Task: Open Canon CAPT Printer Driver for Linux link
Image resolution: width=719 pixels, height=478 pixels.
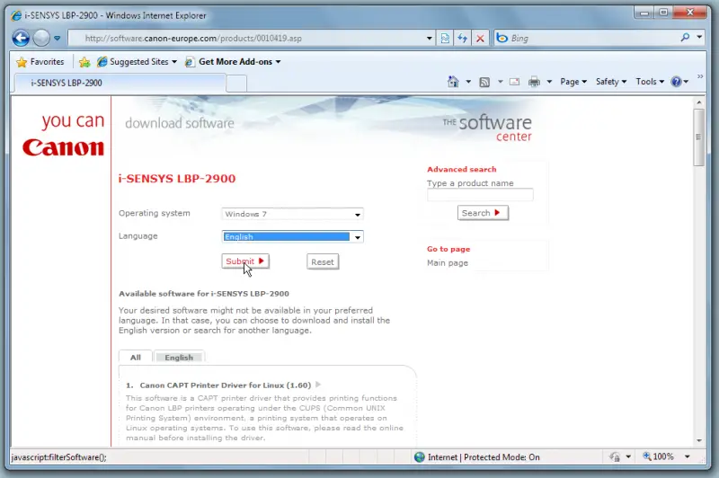Action: click(x=226, y=385)
